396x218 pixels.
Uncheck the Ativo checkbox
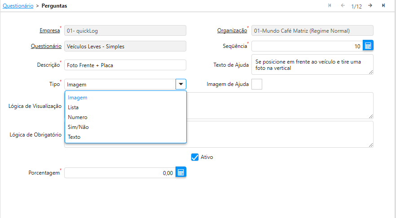[195, 157]
